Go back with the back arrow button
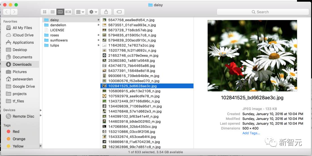This screenshot has height=156, width=312. [7, 12]
